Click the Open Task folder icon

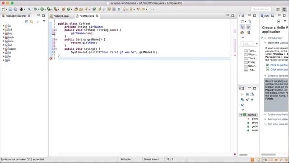81,9
